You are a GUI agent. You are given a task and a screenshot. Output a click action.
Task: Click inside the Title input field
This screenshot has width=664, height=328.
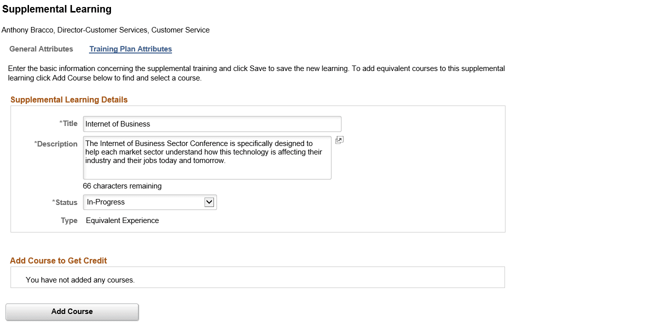coord(211,124)
